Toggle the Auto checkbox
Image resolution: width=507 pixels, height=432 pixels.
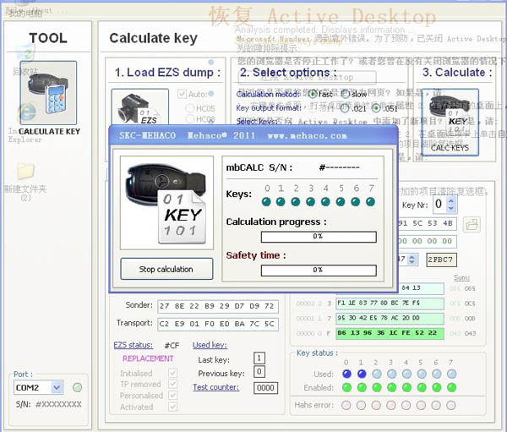coord(182,94)
